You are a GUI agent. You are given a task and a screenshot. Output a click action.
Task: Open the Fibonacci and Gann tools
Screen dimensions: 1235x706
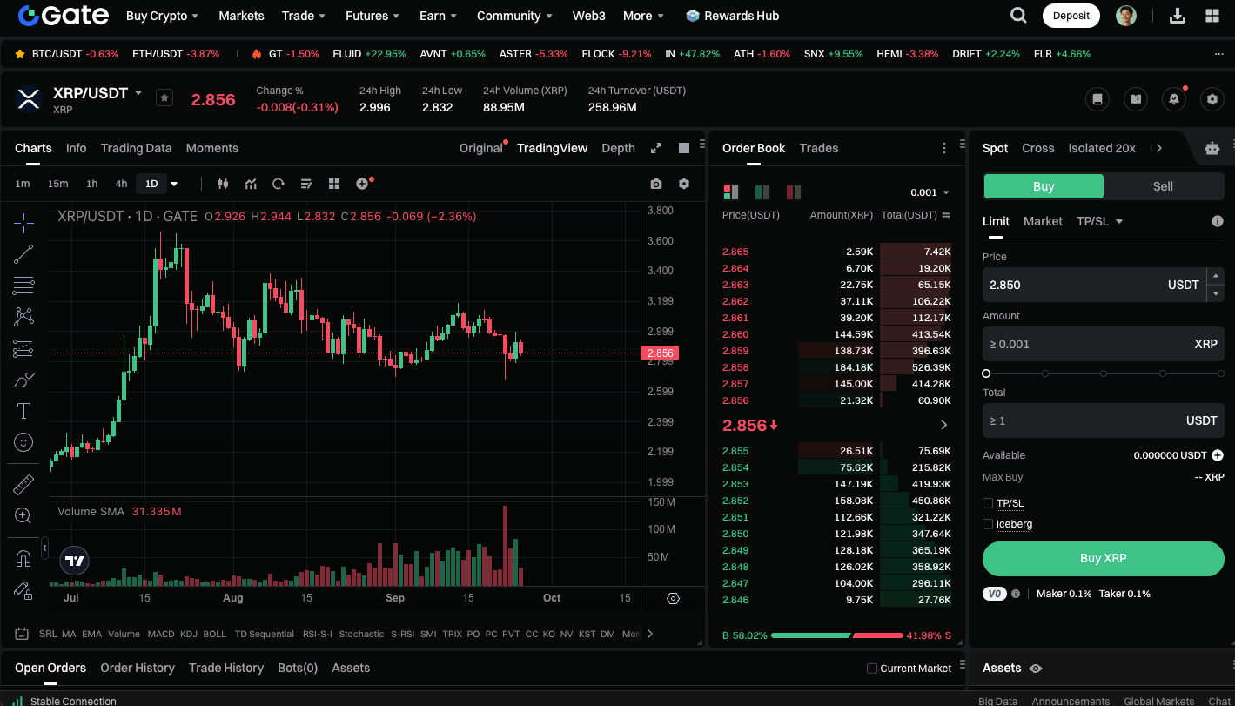coord(23,286)
